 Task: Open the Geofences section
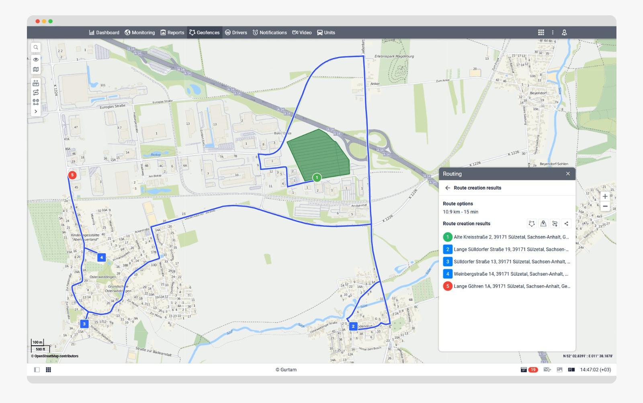(205, 32)
